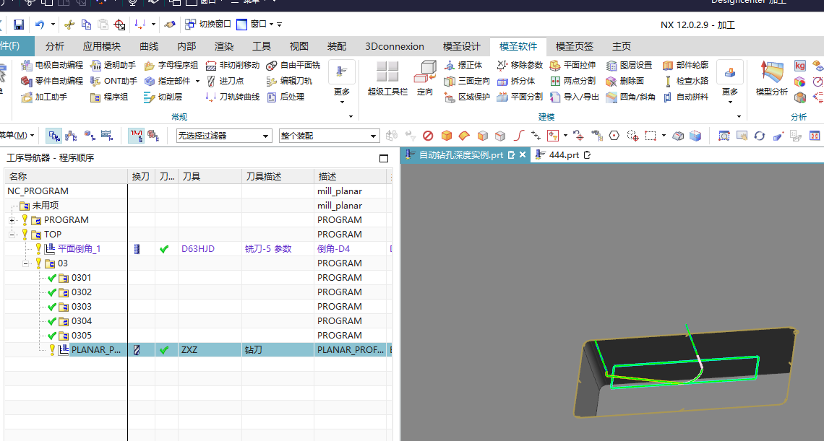Sort by the 名称 column header
Screen dimensions: 824x441
coord(66,176)
